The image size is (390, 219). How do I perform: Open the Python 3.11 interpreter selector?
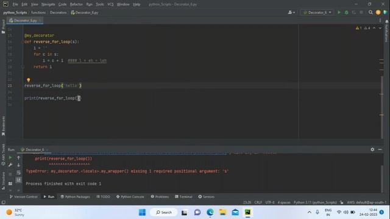click(x=315, y=203)
